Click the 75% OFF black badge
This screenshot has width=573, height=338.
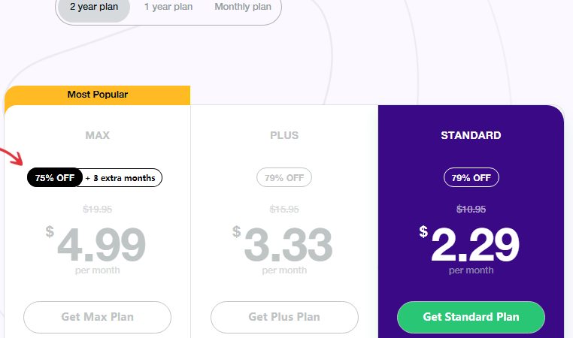(x=55, y=178)
